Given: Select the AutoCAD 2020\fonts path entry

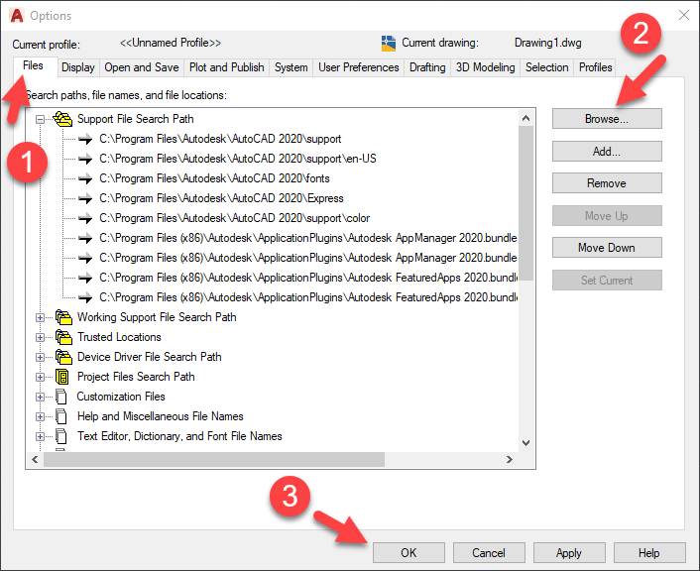Looking at the screenshot, I should [x=214, y=178].
